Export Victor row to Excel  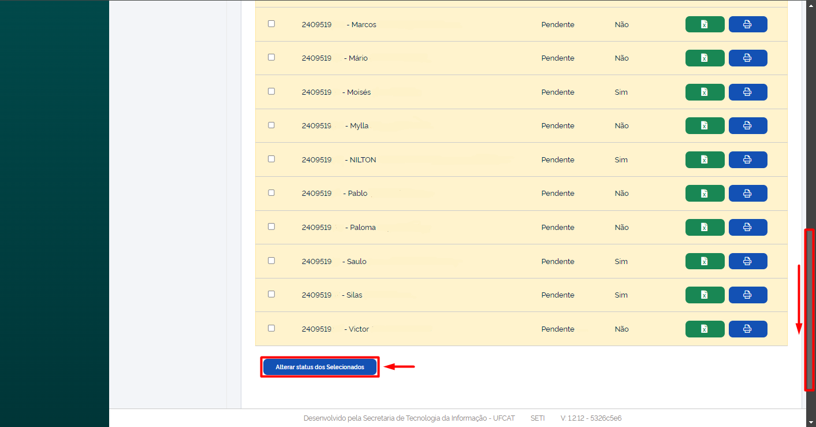coord(705,329)
